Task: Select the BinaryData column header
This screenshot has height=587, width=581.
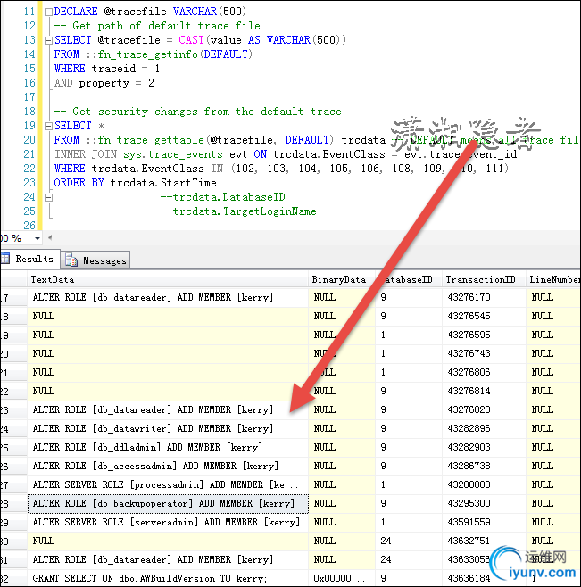Action: [x=342, y=279]
